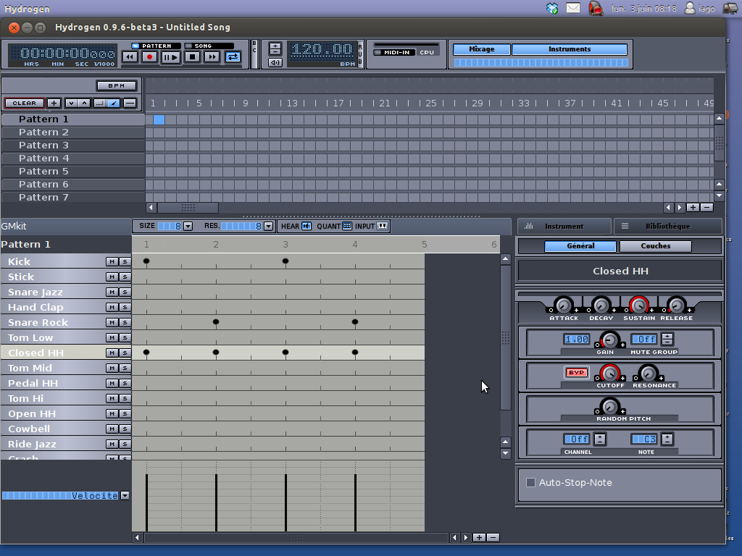Click the BPM plus/minus stepper

(x=275, y=49)
